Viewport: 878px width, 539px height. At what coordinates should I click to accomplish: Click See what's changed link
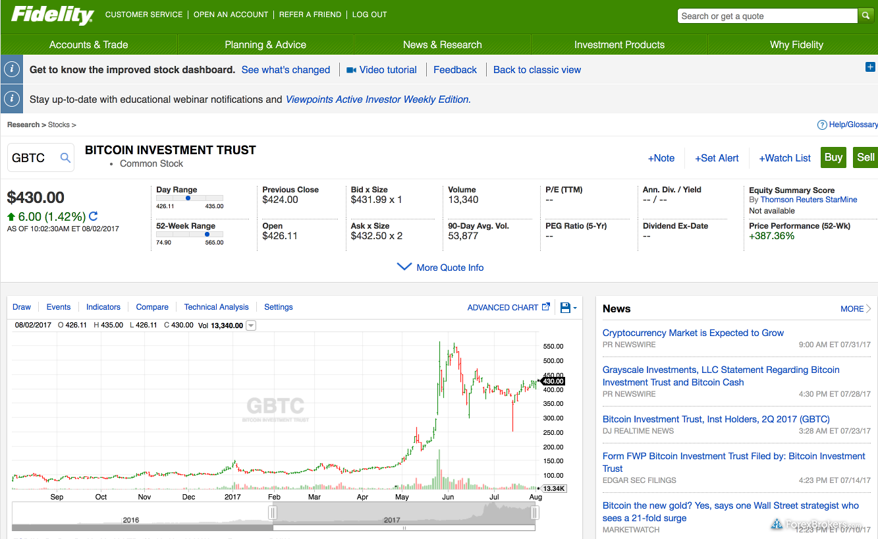coord(286,70)
